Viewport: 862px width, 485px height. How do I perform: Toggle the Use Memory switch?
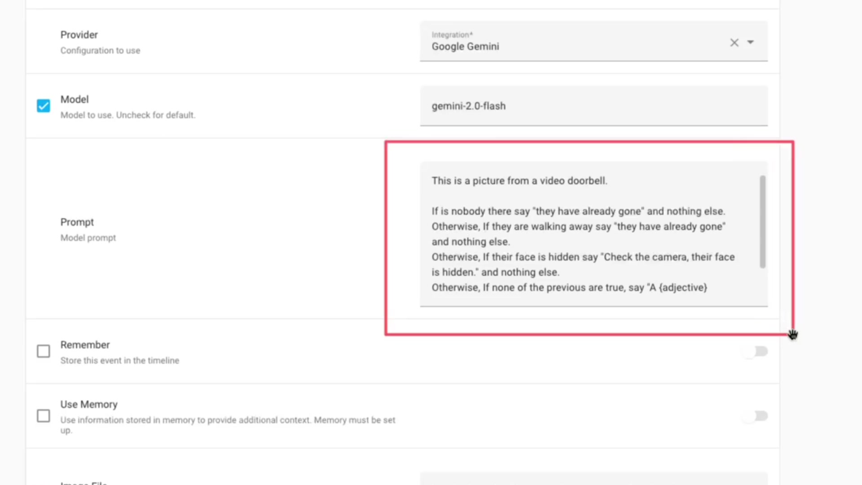click(x=756, y=416)
